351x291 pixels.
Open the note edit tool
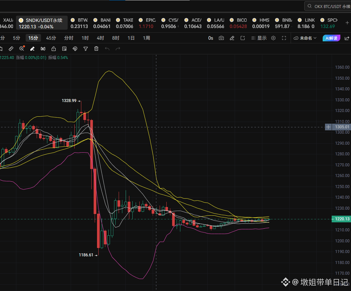click(x=64, y=49)
